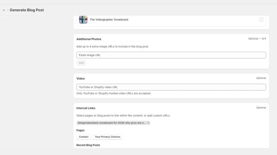The width and height of the screenshot is (277, 155).
Task: Focus the Paste image URL field
Action: [171, 55]
